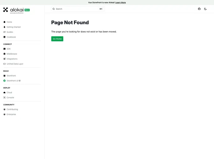The width and height of the screenshot is (214, 159).
Task: Click the Unified Data Layer braces icon
Action: 4,64
